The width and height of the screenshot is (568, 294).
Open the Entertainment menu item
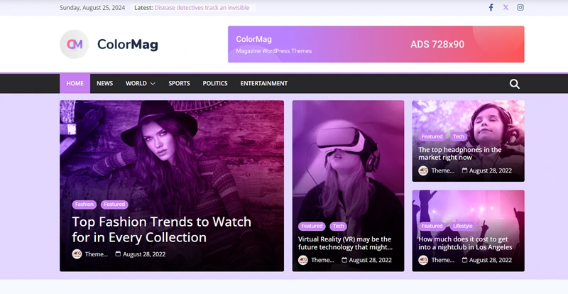[x=263, y=83]
